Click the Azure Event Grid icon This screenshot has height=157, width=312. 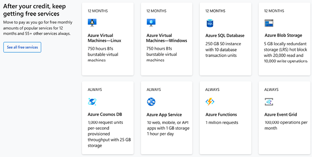269,102
